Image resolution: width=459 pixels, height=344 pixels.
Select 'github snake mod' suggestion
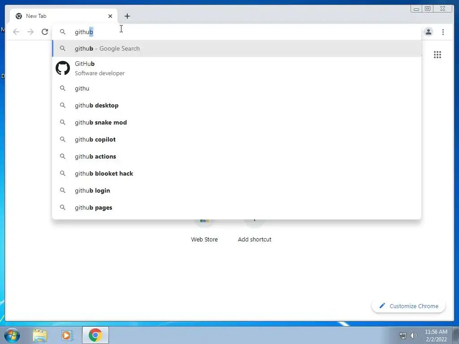237,122
